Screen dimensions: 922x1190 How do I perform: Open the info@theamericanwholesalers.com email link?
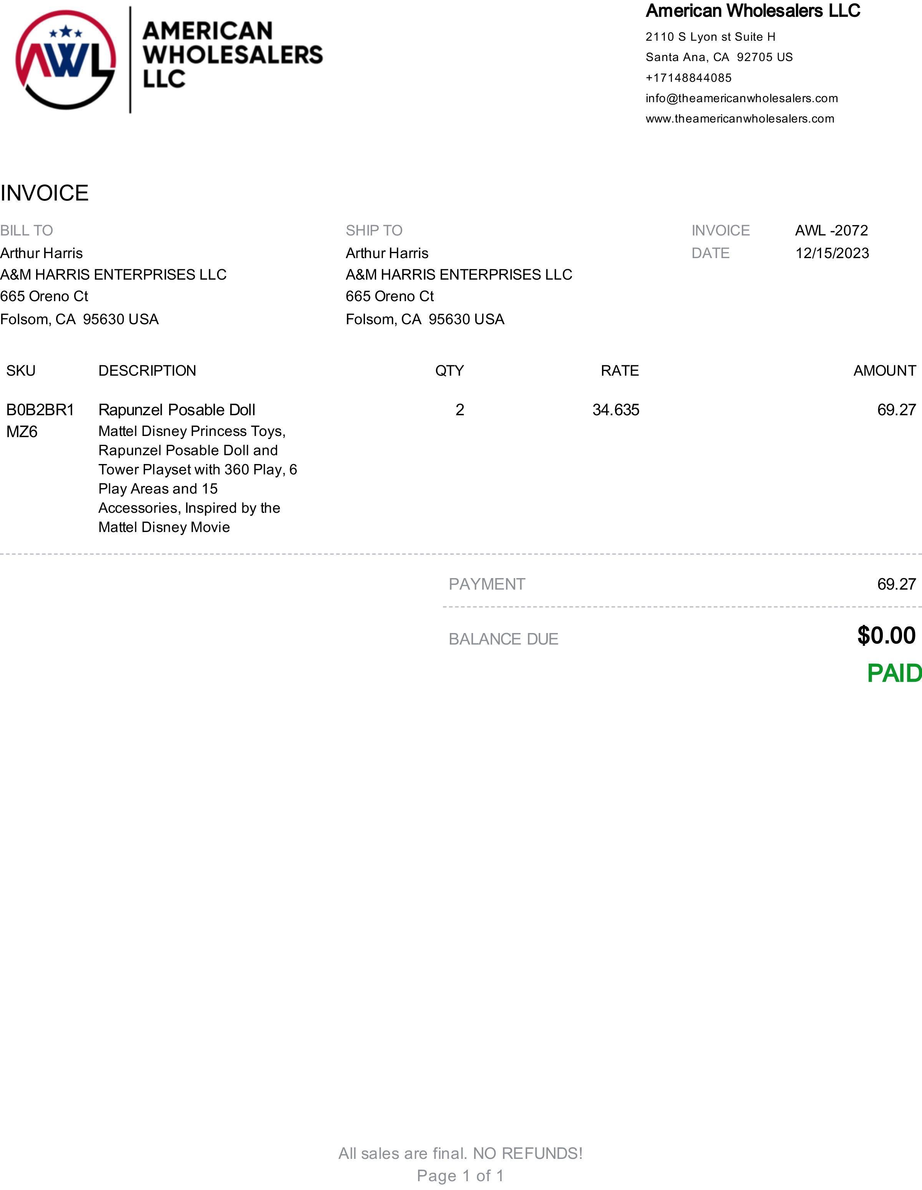point(741,99)
